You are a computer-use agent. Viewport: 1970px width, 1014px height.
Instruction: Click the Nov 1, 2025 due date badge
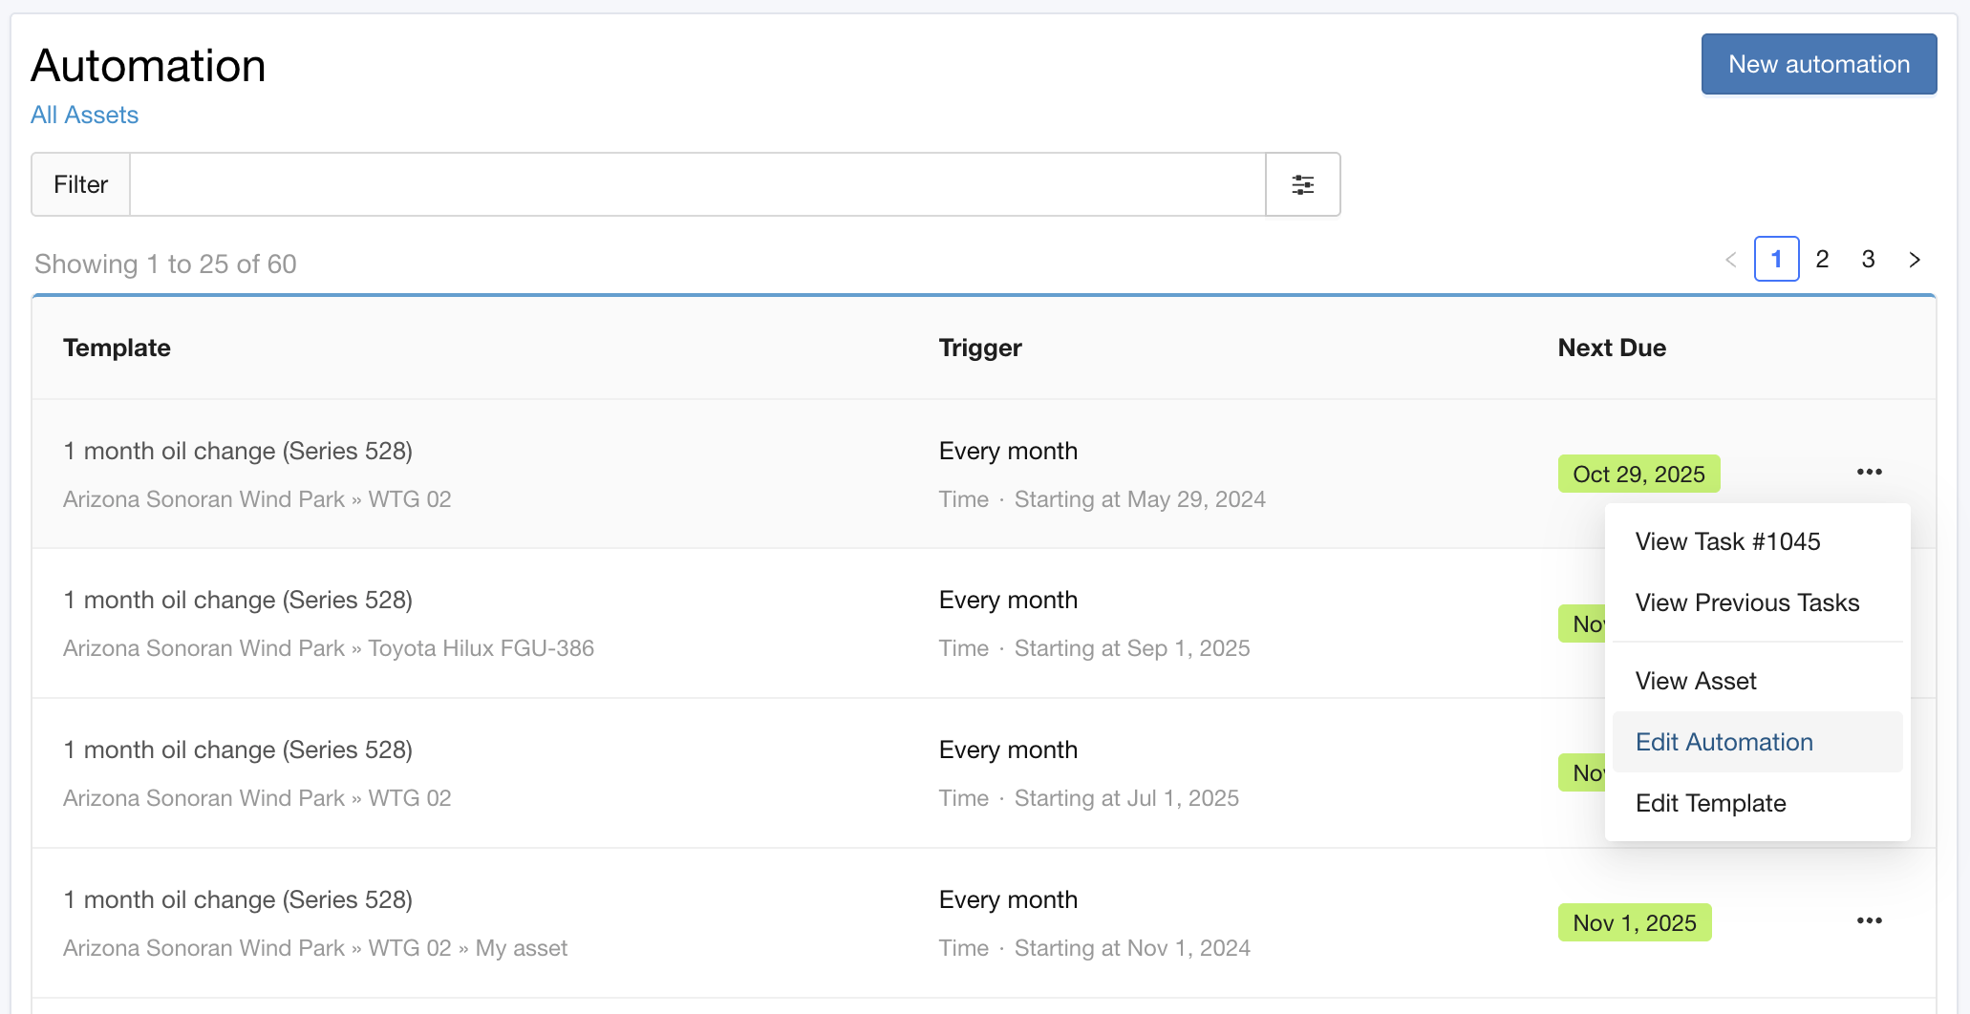pyautogui.click(x=1634, y=923)
